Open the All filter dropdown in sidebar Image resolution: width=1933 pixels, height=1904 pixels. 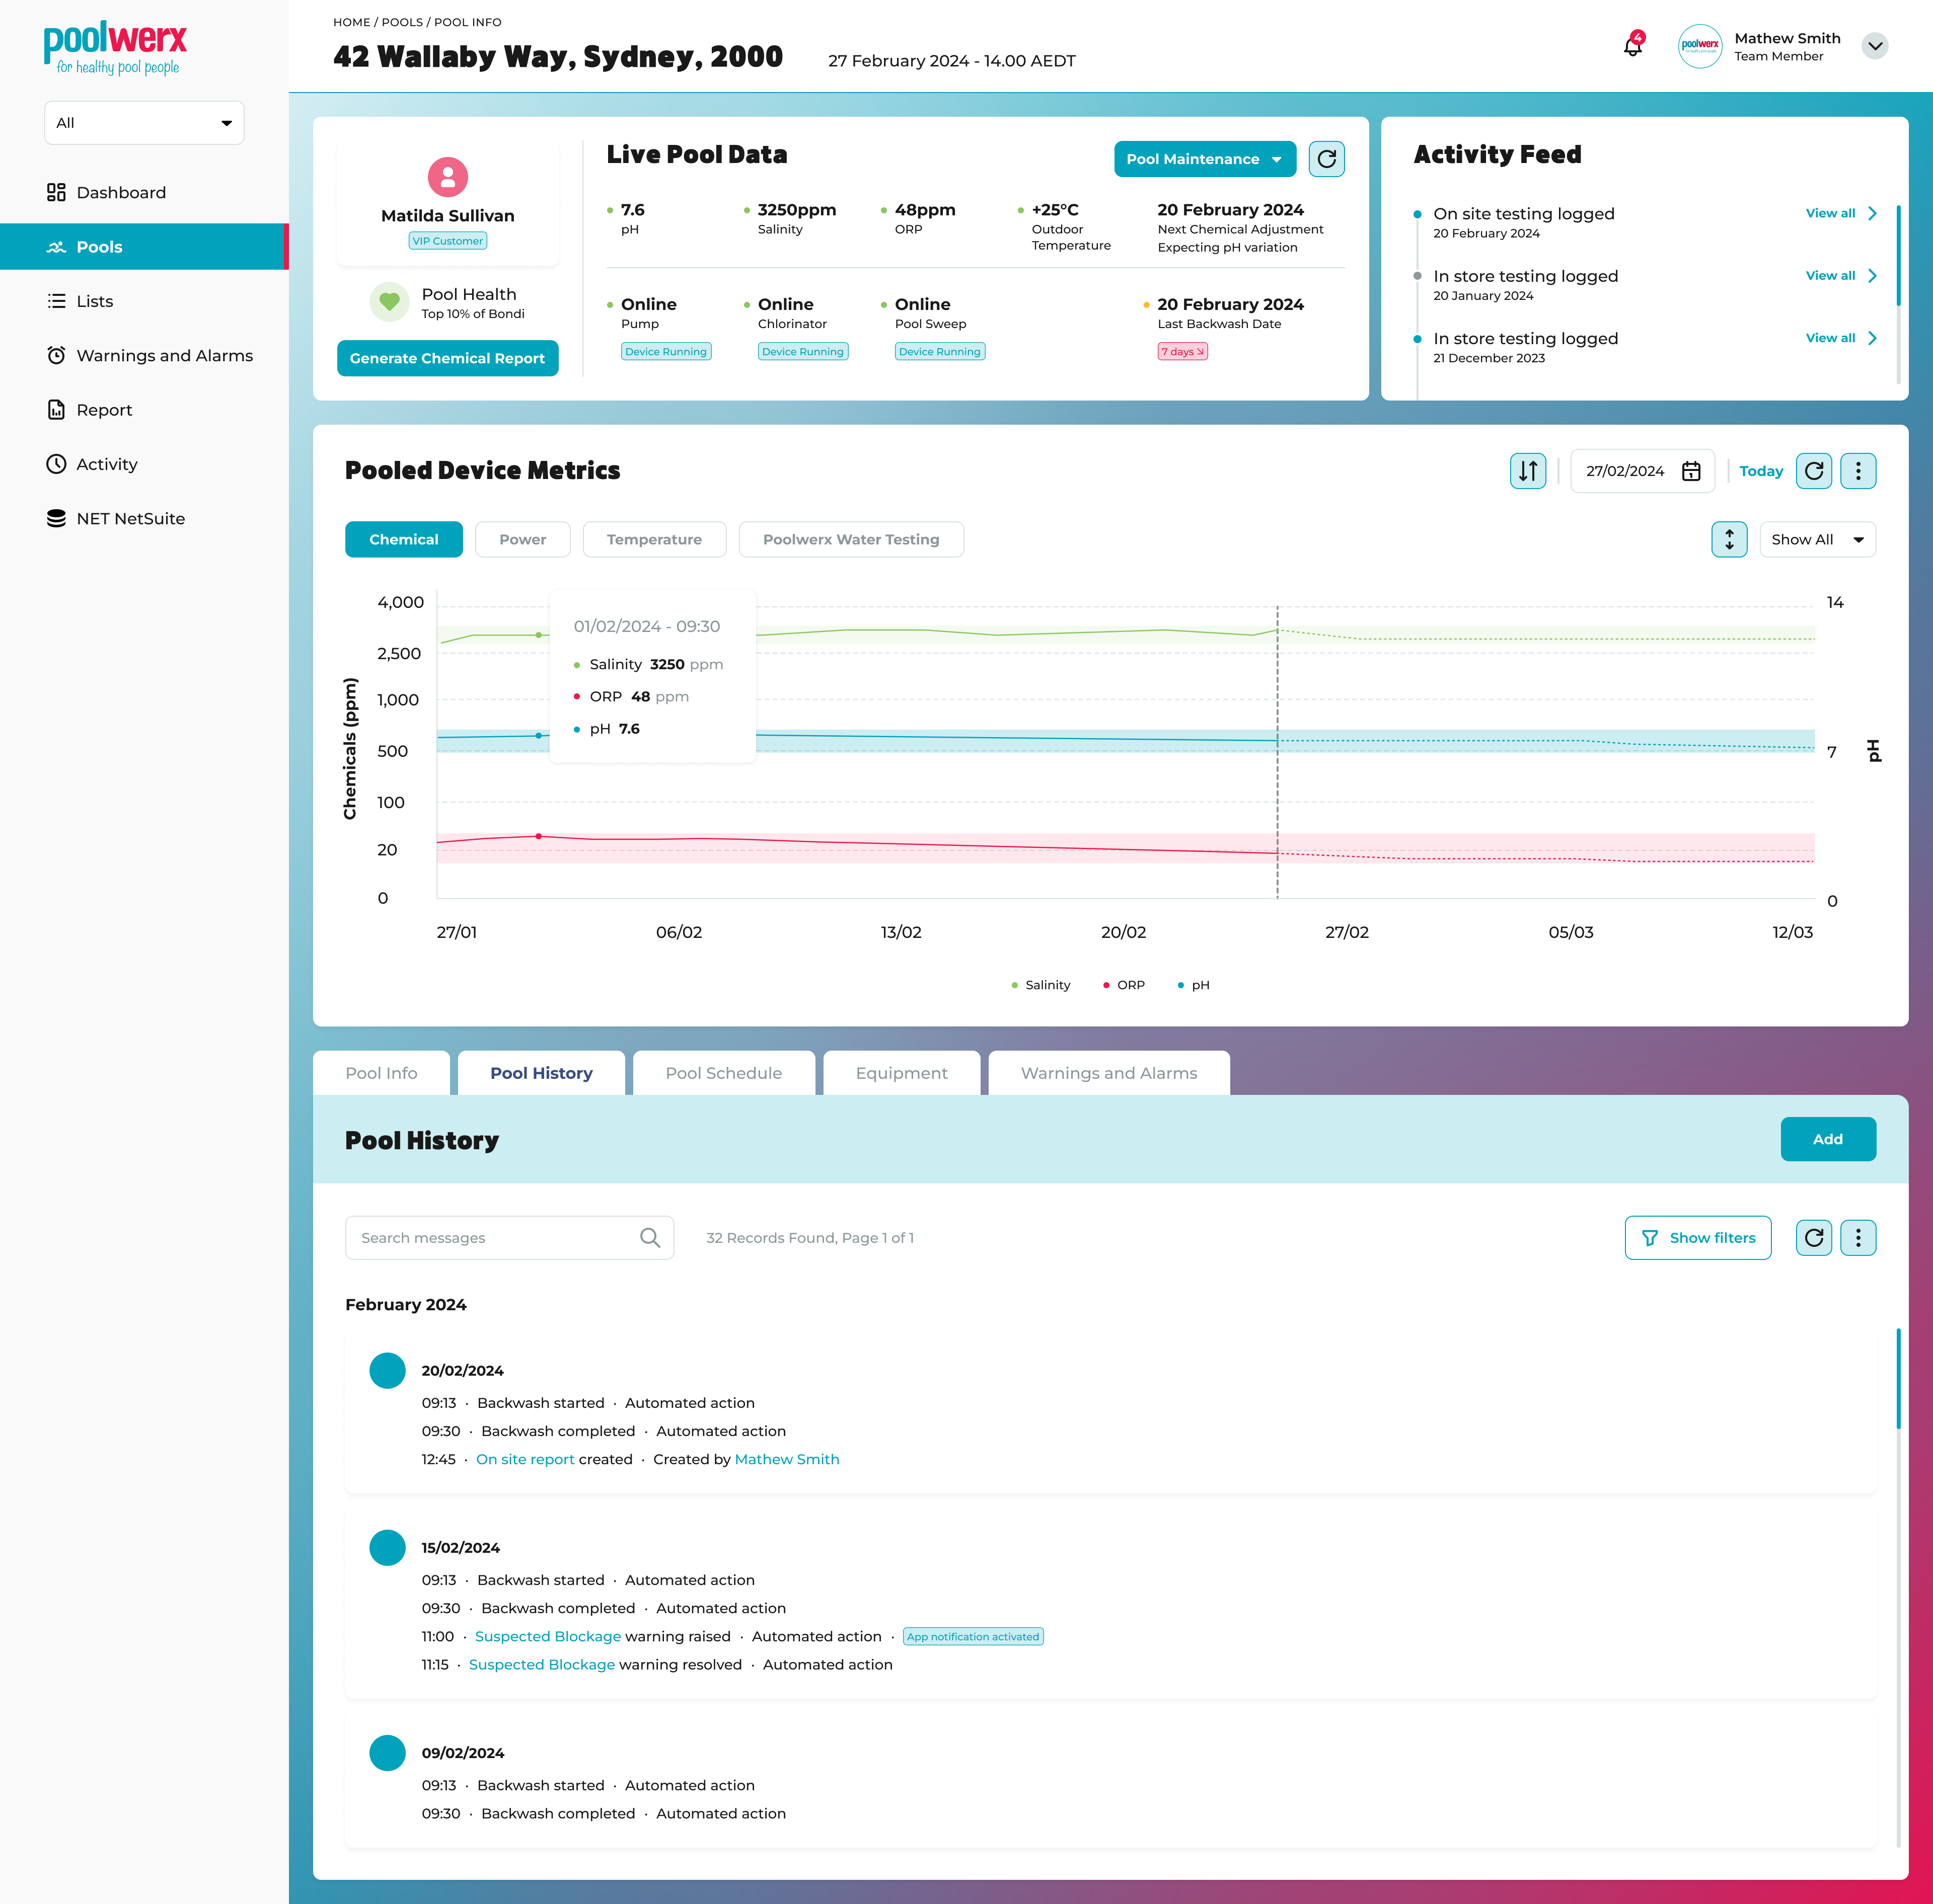[144, 123]
